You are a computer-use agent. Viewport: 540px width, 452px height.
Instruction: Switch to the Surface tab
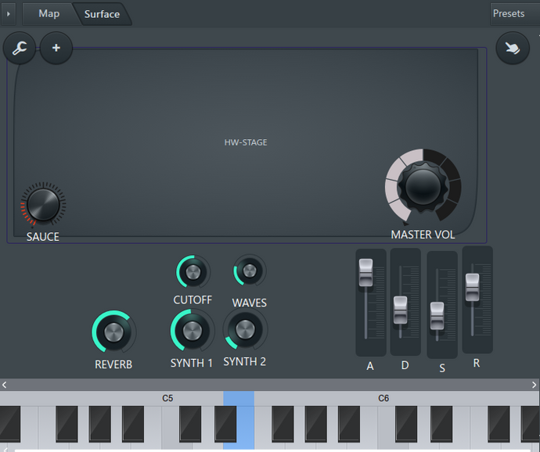pyautogui.click(x=102, y=14)
